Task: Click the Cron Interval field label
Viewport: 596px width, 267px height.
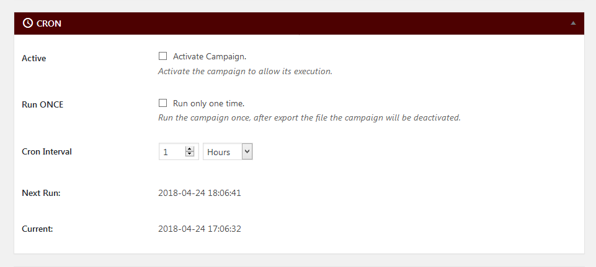Action: 47,151
